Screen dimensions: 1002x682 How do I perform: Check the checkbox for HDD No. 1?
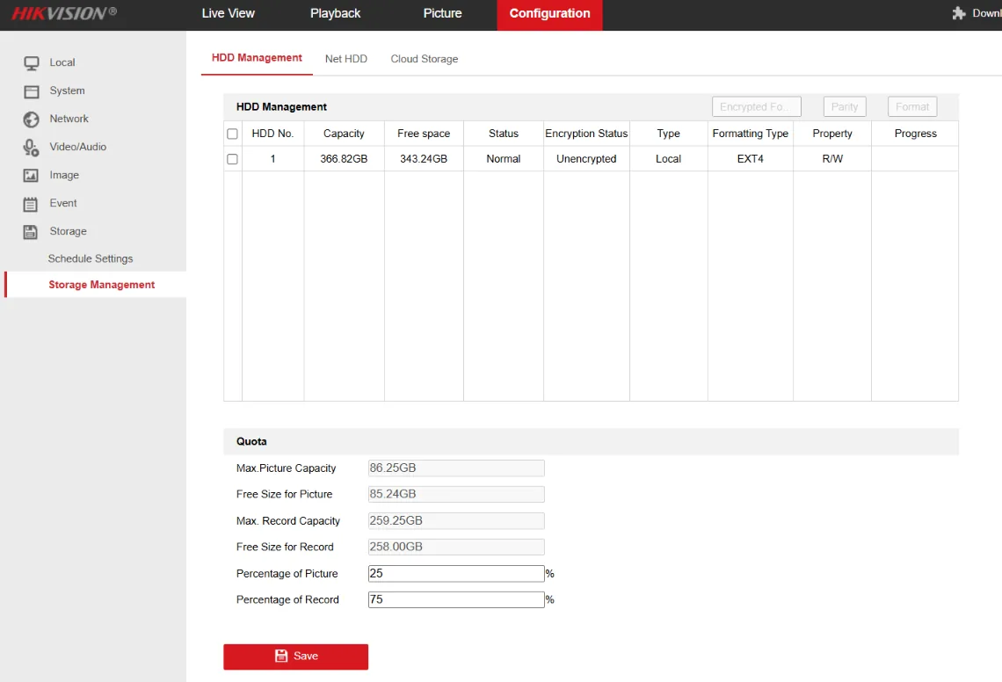tap(233, 159)
